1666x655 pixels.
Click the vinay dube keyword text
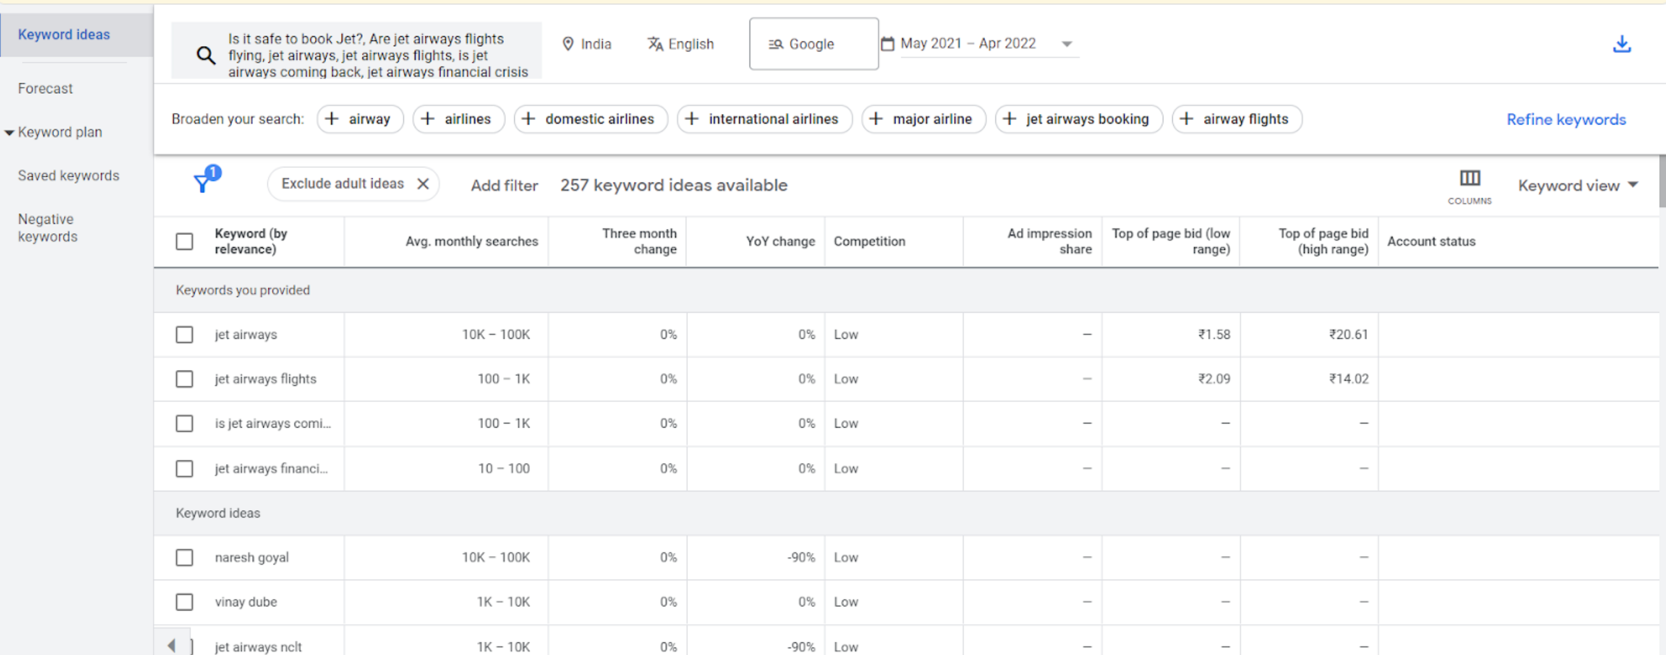[x=246, y=602]
